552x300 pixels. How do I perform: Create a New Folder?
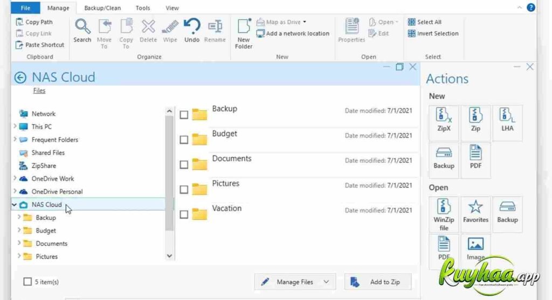(244, 34)
